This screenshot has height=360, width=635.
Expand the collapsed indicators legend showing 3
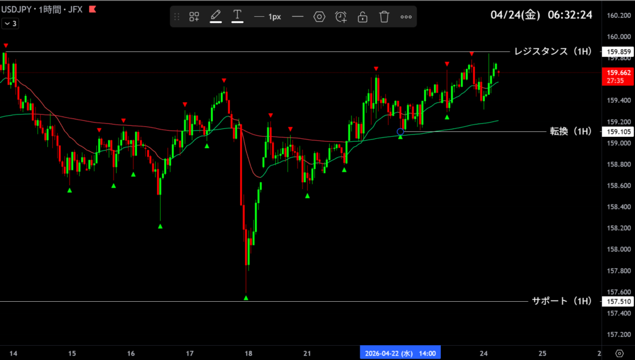coord(9,24)
